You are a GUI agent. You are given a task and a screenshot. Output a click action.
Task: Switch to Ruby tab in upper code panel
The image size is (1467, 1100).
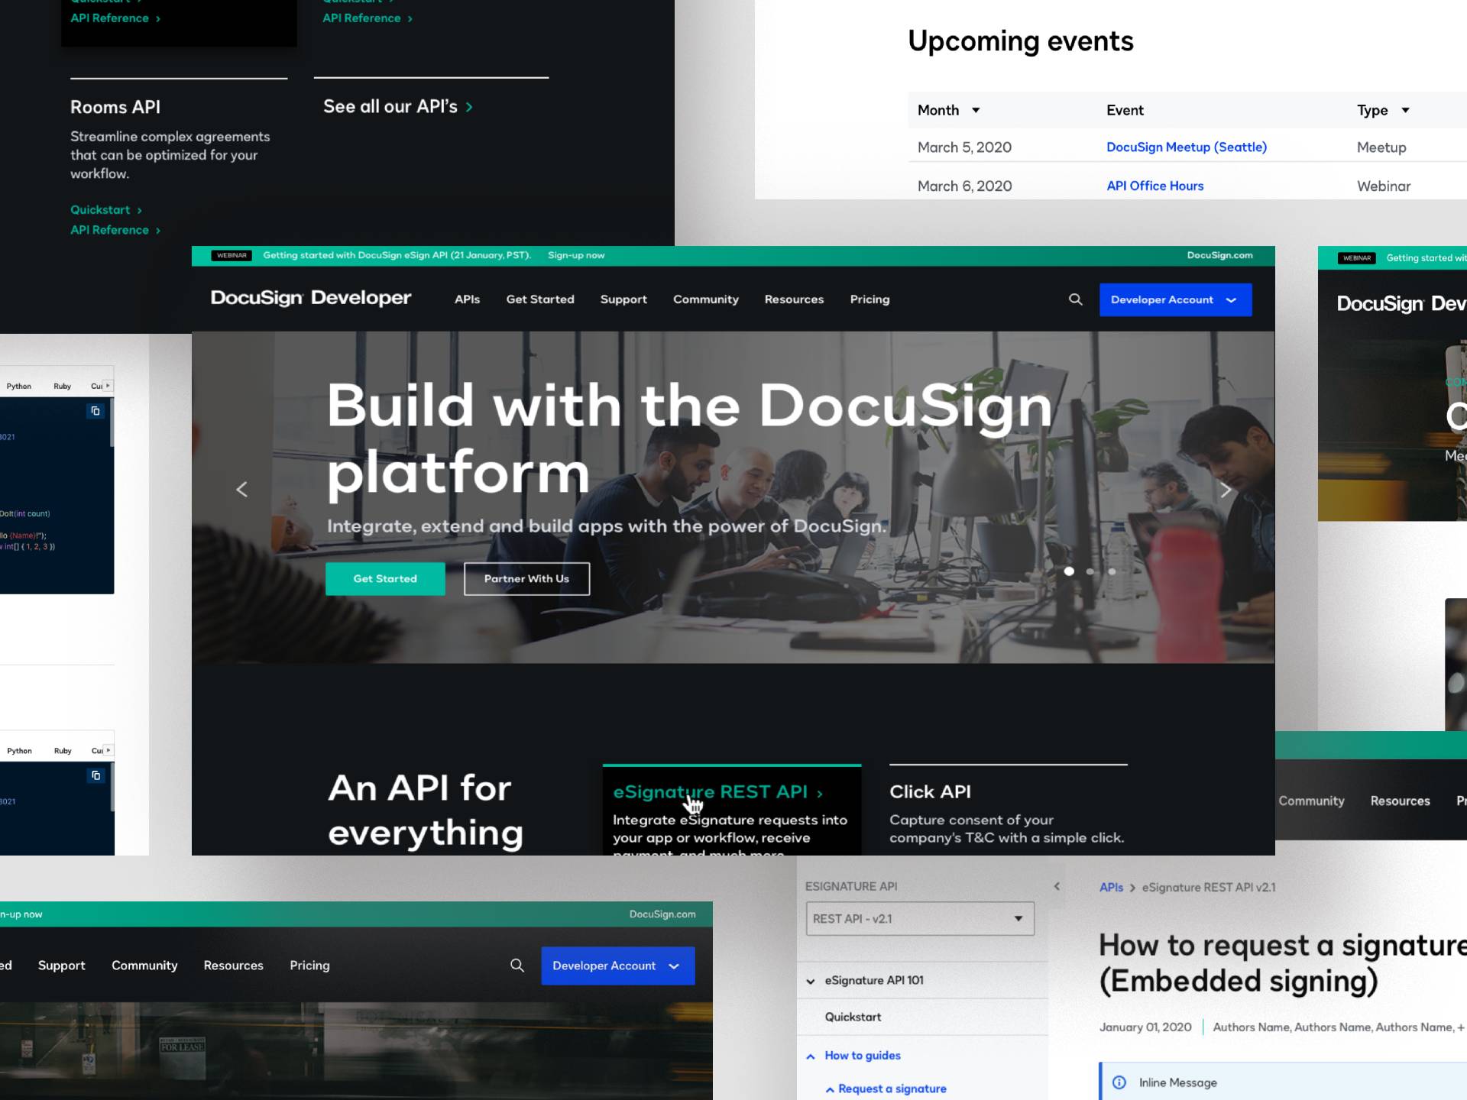pyautogui.click(x=62, y=387)
